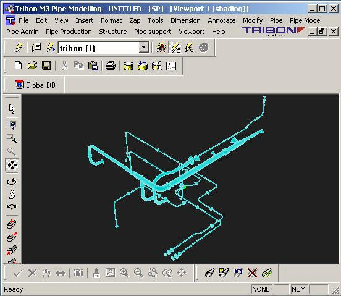Open the Viewport menu

[192, 32]
